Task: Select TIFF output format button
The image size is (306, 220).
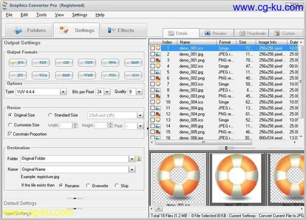Action: [x=87, y=63]
